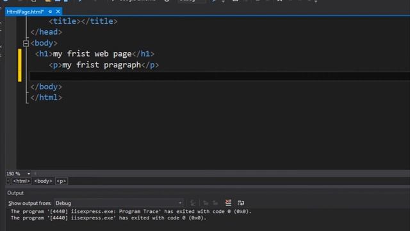This screenshot has height=231, width=410.
Task: Switch to the HtmlPage.html tab
Action: click(25, 12)
